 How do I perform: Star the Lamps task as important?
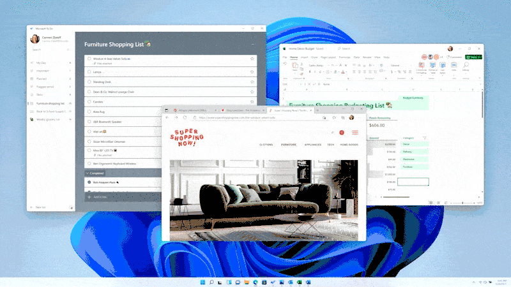(252, 72)
